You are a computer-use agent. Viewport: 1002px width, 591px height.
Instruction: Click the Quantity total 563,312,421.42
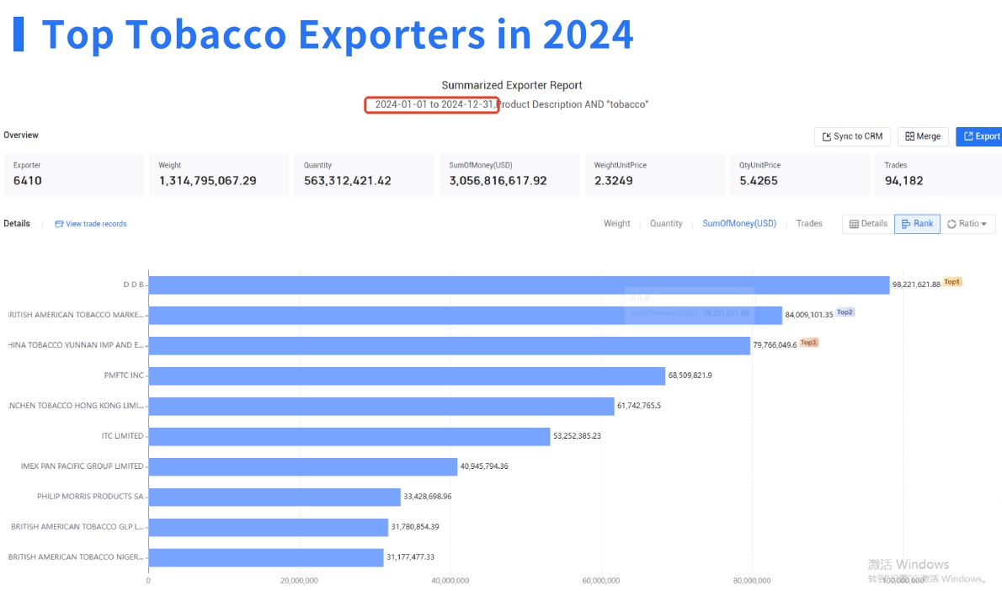[x=348, y=181]
